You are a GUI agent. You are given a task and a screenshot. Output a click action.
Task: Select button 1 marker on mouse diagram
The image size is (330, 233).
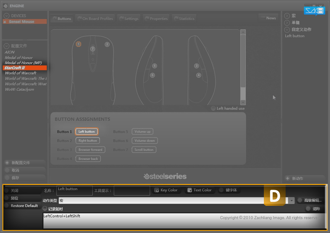pyautogui.click(x=78, y=44)
